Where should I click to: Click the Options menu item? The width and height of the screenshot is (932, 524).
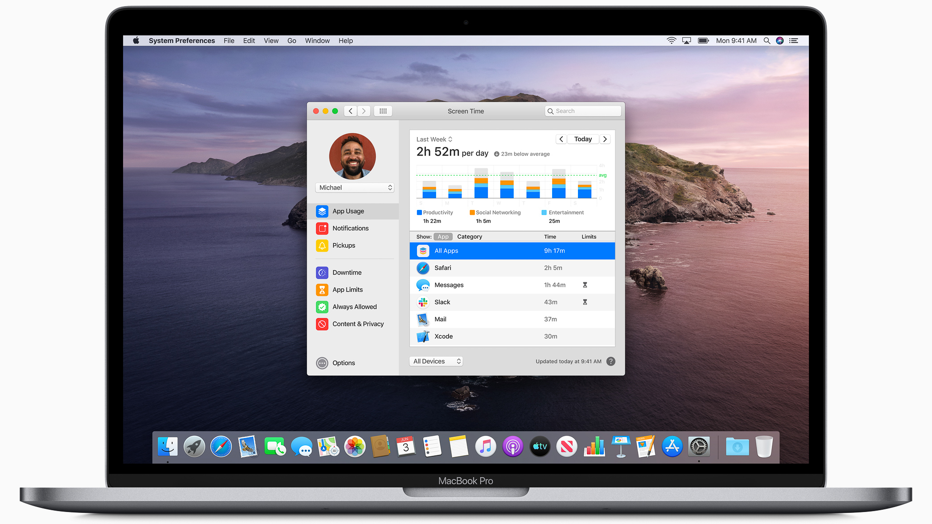tap(344, 363)
